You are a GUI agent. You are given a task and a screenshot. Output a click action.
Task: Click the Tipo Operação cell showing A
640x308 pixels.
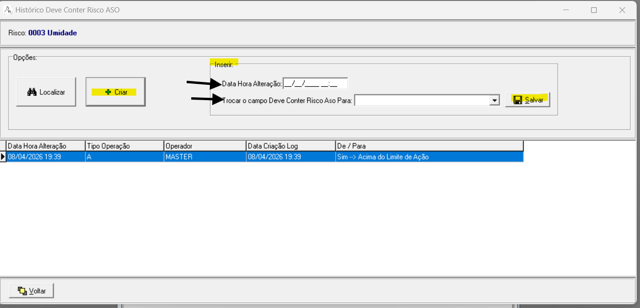click(x=124, y=157)
